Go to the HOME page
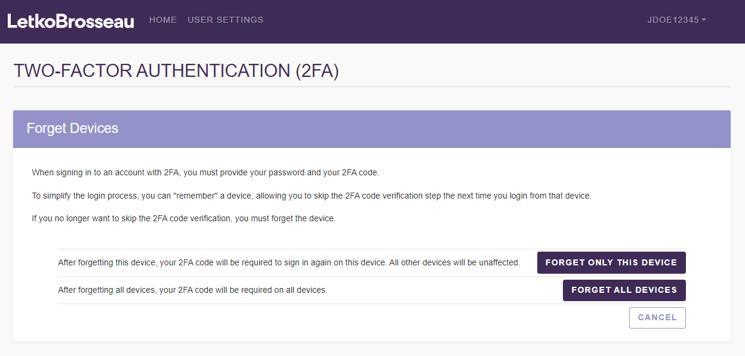 point(163,20)
